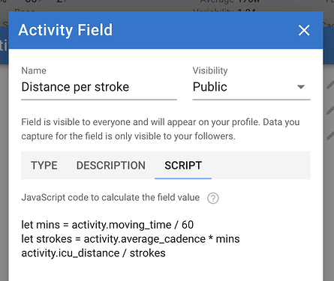Switch to the TYPE tab
The width and height of the screenshot is (334, 281).
click(x=44, y=166)
